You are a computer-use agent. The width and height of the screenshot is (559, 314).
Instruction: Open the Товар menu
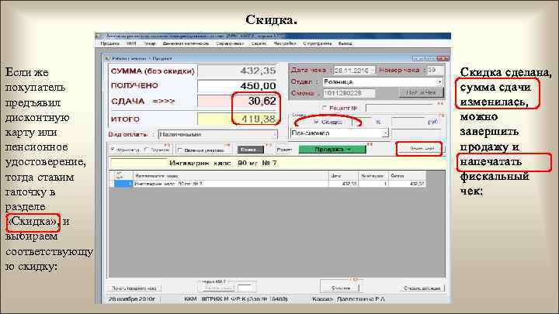click(x=149, y=43)
